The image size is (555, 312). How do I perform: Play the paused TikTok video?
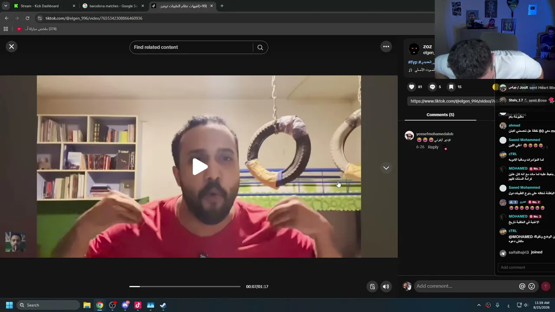coord(199,167)
